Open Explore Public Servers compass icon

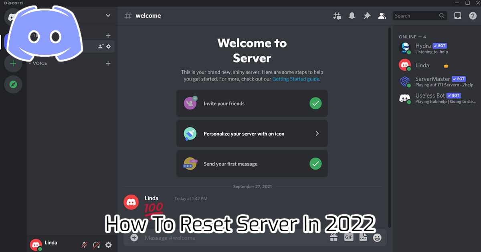(13, 85)
